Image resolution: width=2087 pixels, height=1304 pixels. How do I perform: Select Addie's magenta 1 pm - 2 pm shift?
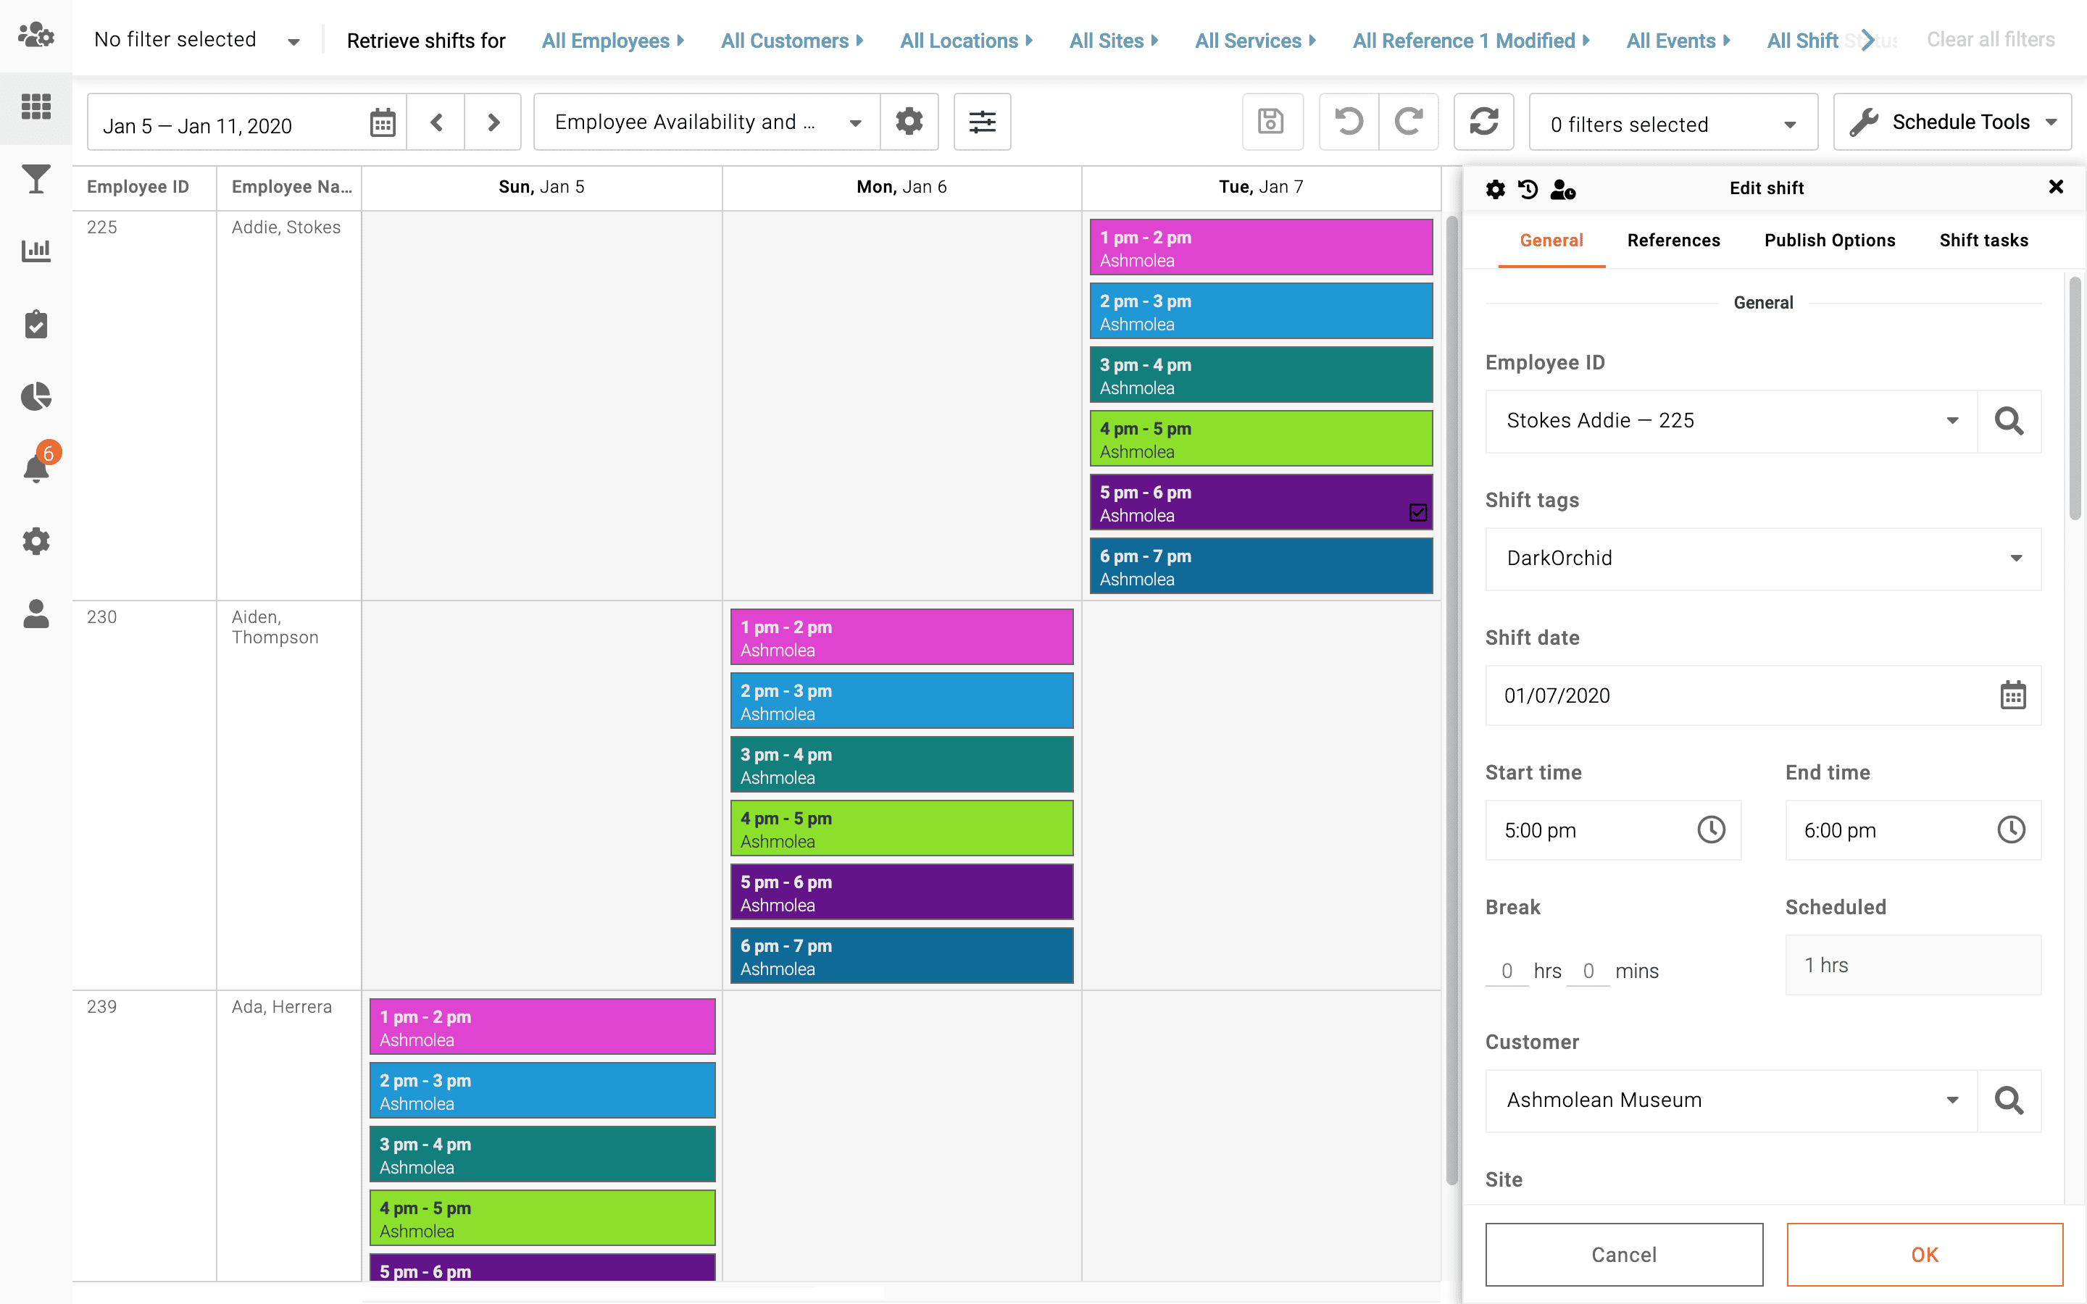[1261, 248]
